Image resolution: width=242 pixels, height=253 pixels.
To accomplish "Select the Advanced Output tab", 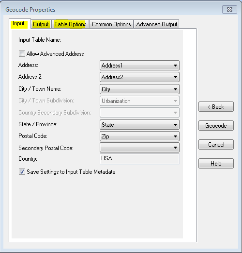I will tap(156, 24).
